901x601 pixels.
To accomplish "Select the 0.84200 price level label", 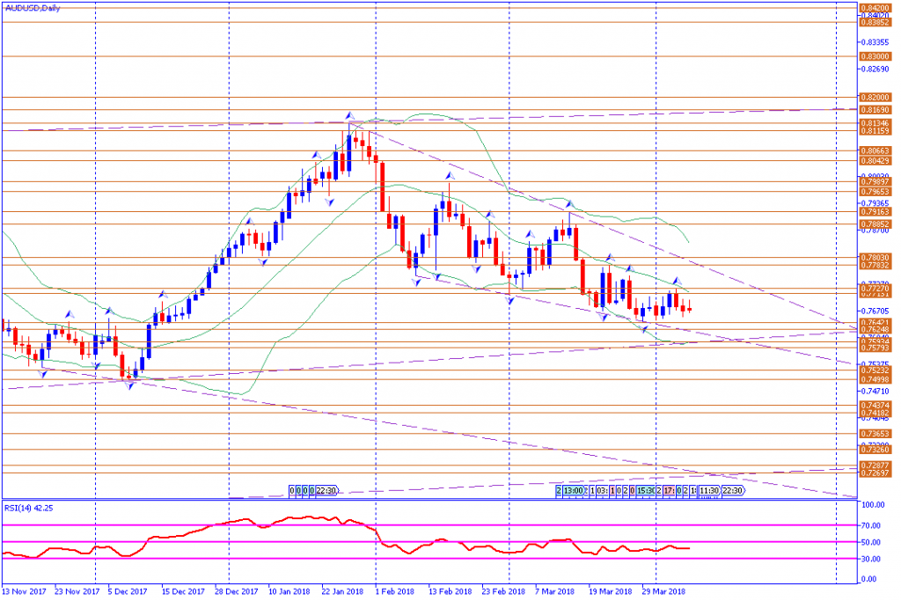I will (873, 6).
